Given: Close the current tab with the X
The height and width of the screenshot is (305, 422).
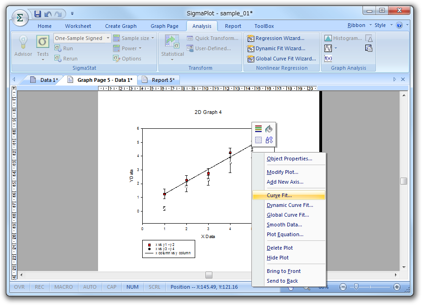Looking at the screenshot, I should (x=403, y=80).
